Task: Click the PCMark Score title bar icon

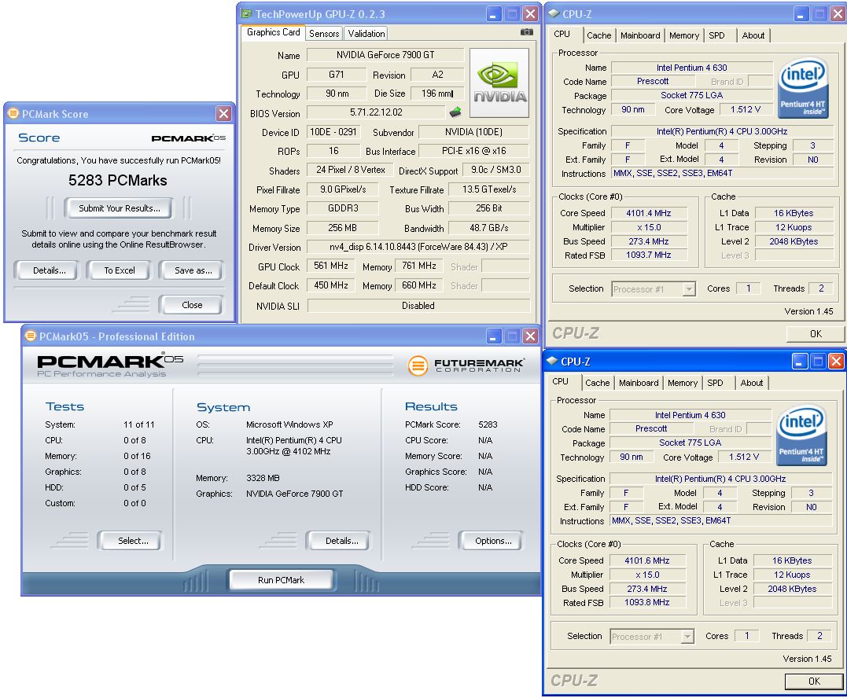Action: pyautogui.click(x=13, y=114)
